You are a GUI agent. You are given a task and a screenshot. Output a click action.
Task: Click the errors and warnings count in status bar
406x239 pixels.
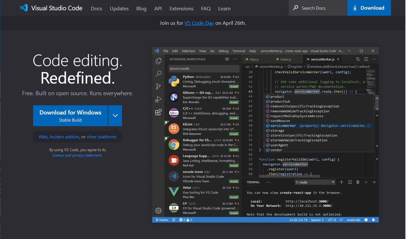tap(186, 220)
